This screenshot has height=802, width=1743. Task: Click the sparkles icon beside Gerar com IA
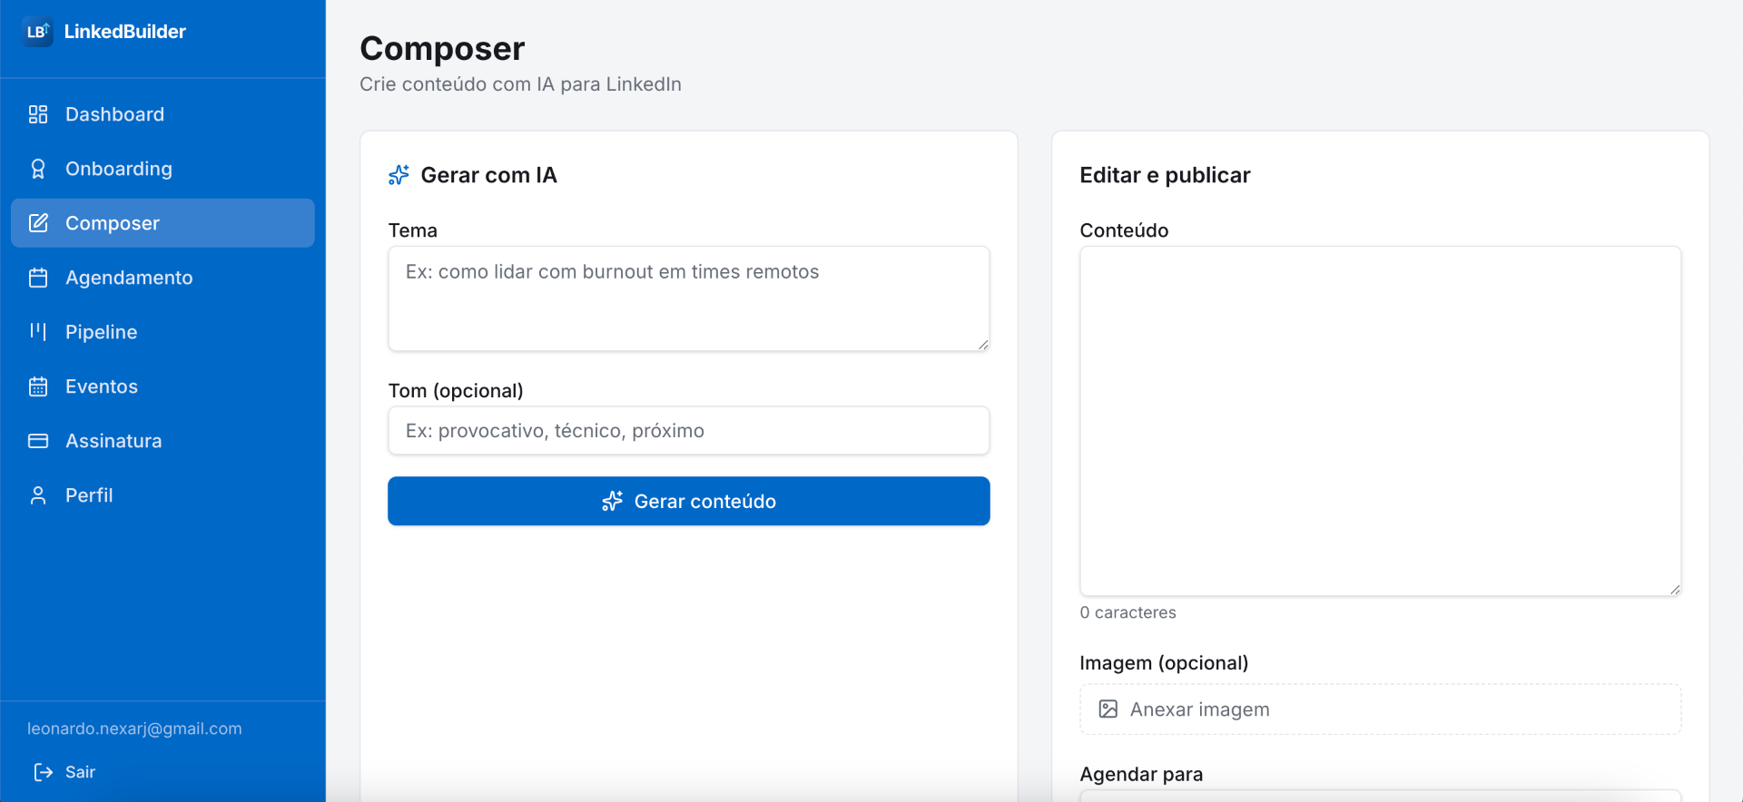tap(399, 175)
